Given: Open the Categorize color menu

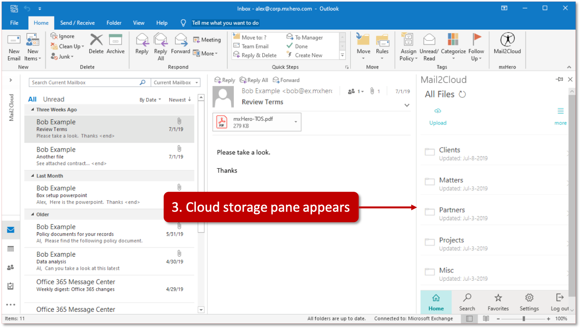Looking at the screenshot, I should pyautogui.click(x=453, y=47).
